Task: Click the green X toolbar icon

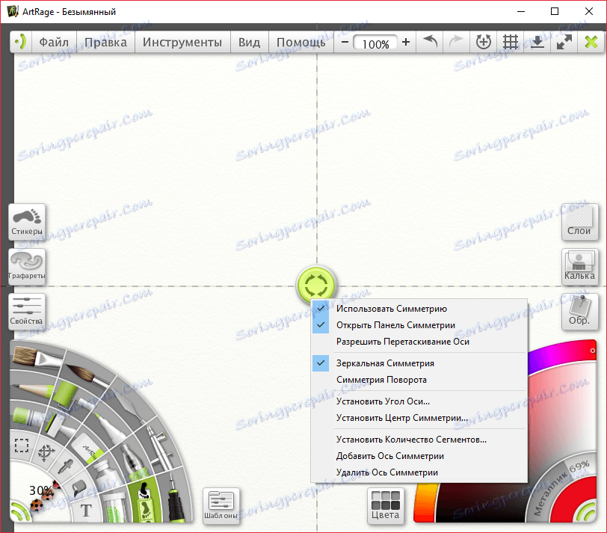Action: 591,42
